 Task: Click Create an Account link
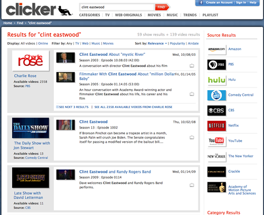coord(219,3)
